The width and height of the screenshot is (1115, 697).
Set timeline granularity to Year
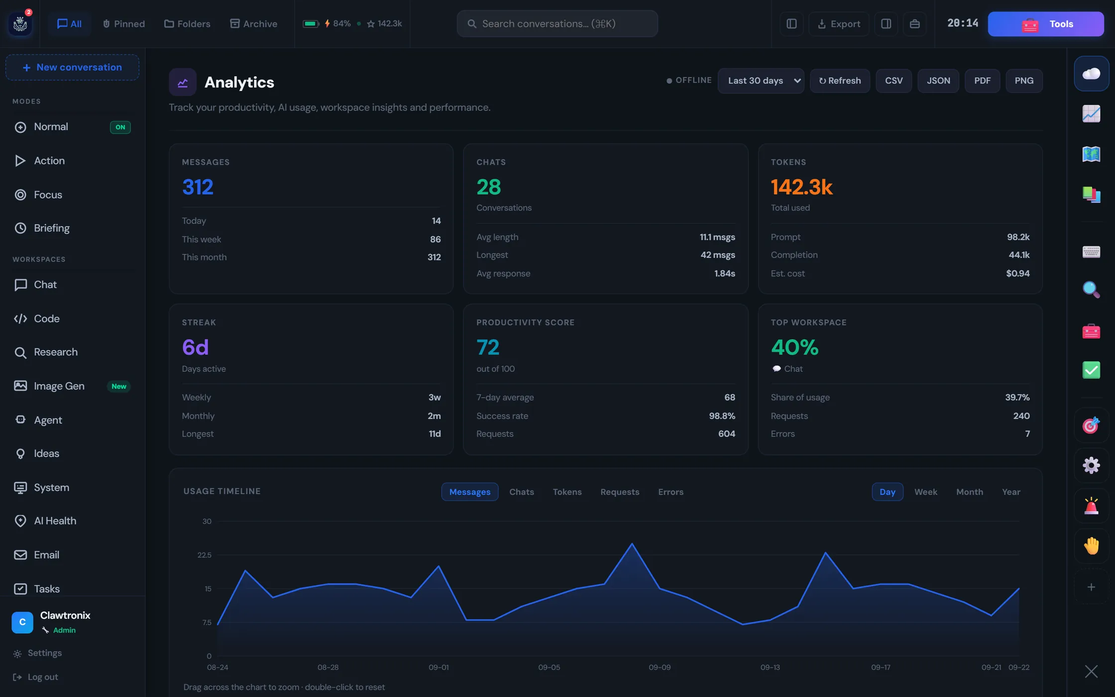tap(1011, 492)
